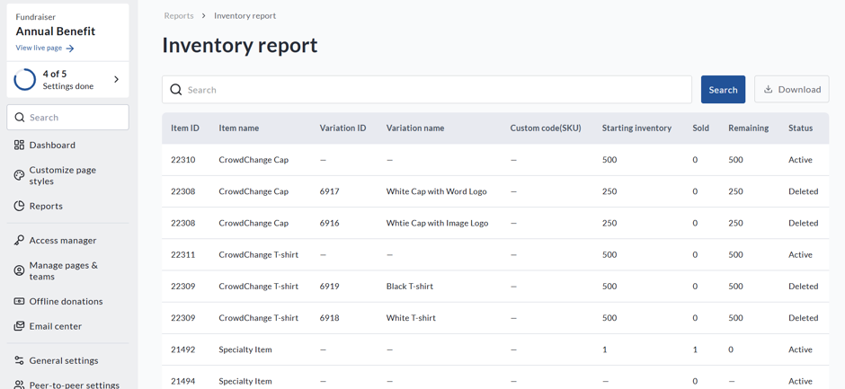Click the arrow icon next to View live page
This screenshot has height=389, width=845.
tap(69, 49)
